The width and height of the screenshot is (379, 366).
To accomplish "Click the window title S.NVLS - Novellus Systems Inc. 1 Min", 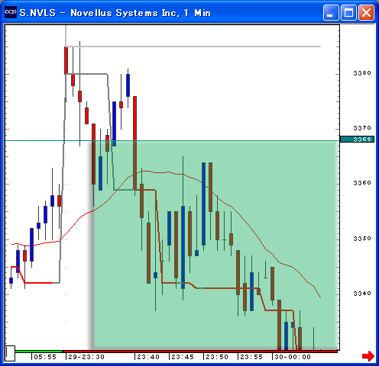I will click(x=115, y=13).
